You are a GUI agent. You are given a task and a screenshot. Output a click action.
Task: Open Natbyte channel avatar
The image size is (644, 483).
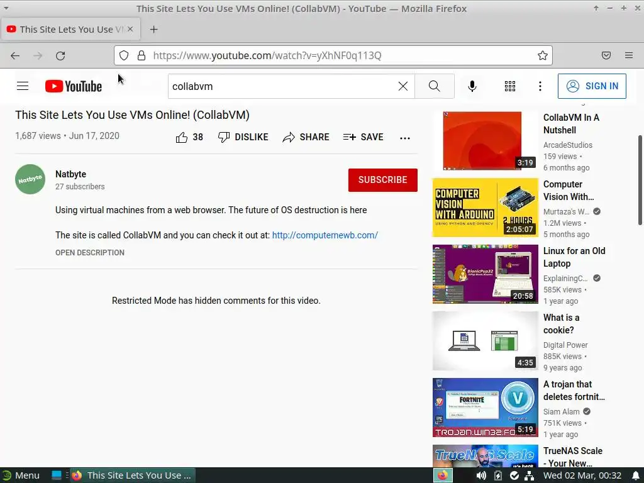point(30,179)
